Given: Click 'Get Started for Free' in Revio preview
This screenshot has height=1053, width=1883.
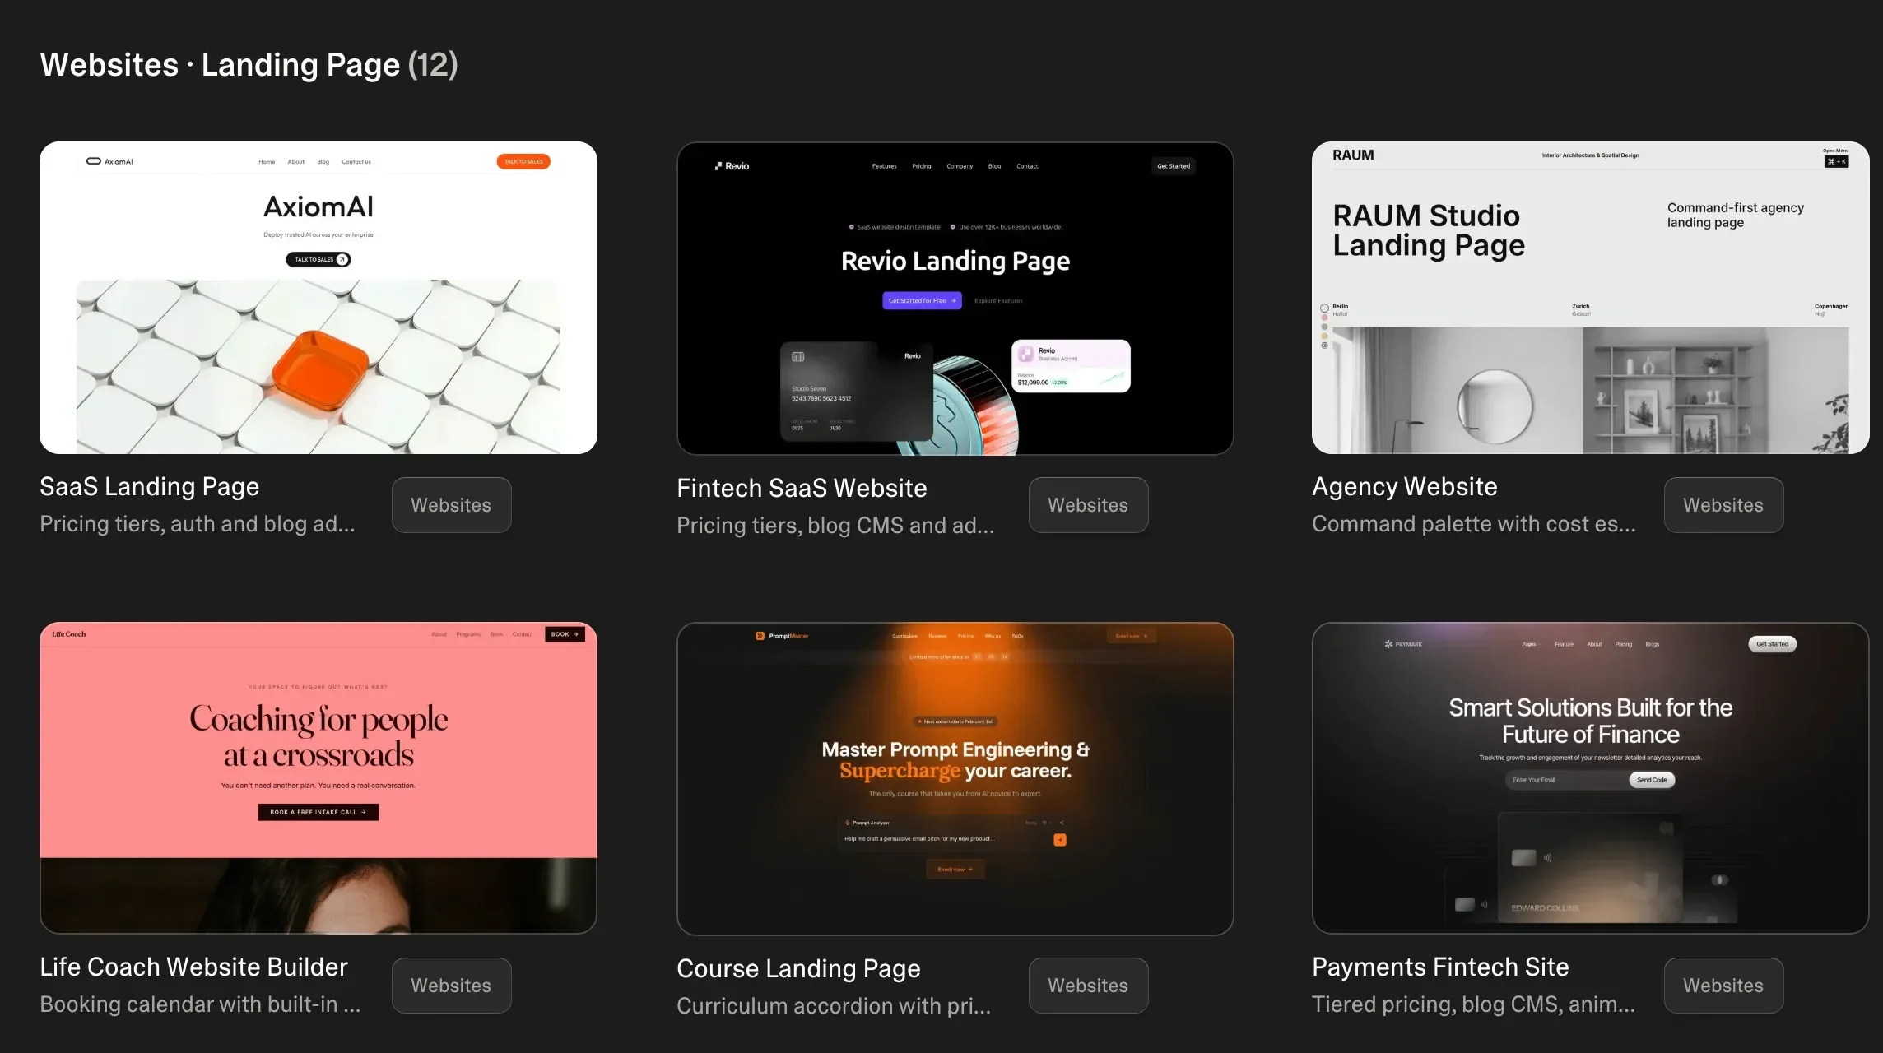Looking at the screenshot, I should pos(922,300).
